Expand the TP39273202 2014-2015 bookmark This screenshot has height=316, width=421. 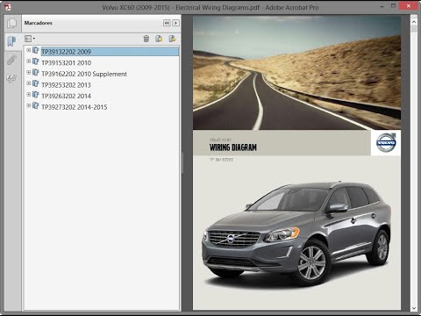(29, 105)
